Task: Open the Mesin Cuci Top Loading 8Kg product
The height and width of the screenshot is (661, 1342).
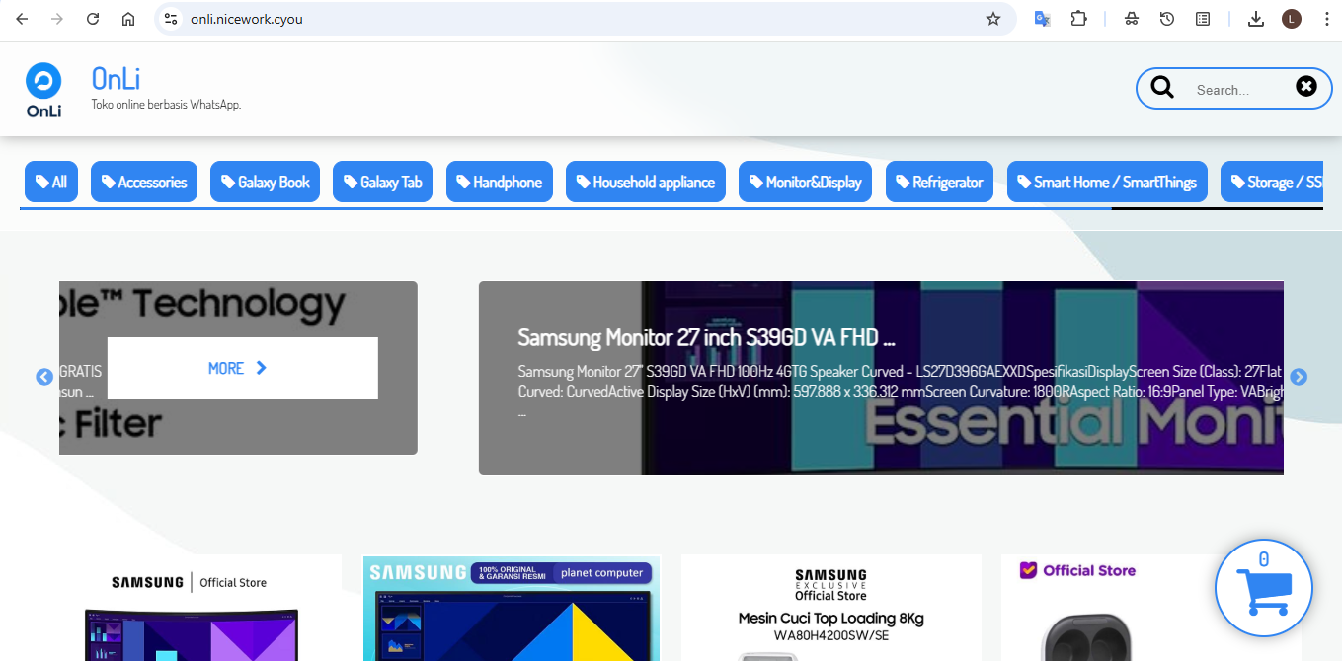Action: (x=830, y=608)
